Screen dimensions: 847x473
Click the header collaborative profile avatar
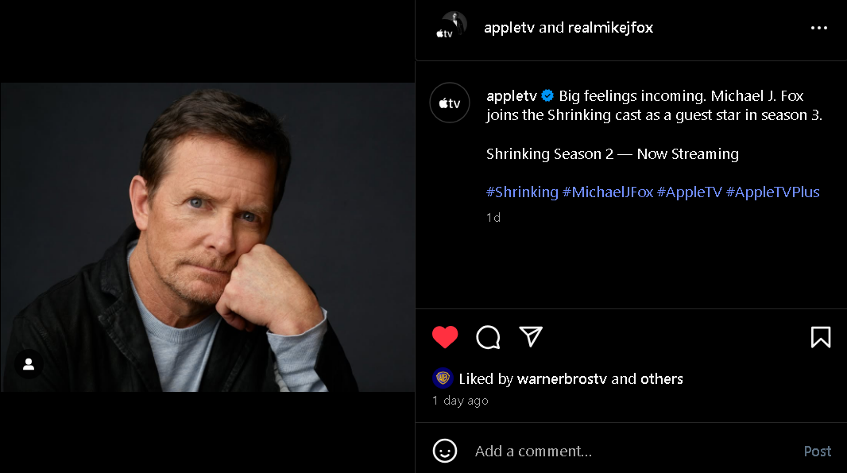coord(450,26)
